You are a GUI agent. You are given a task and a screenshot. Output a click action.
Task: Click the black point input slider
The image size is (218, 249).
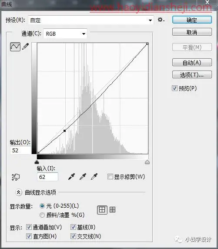tap(37, 162)
